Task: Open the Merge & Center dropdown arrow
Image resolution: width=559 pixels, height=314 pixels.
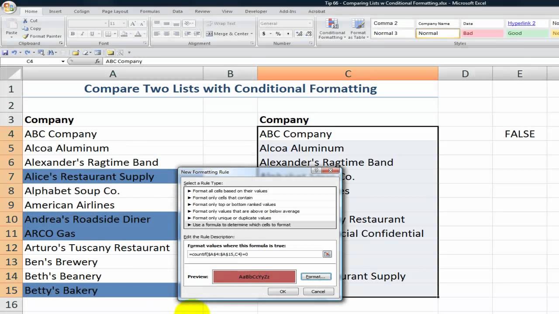Action: [x=252, y=34]
